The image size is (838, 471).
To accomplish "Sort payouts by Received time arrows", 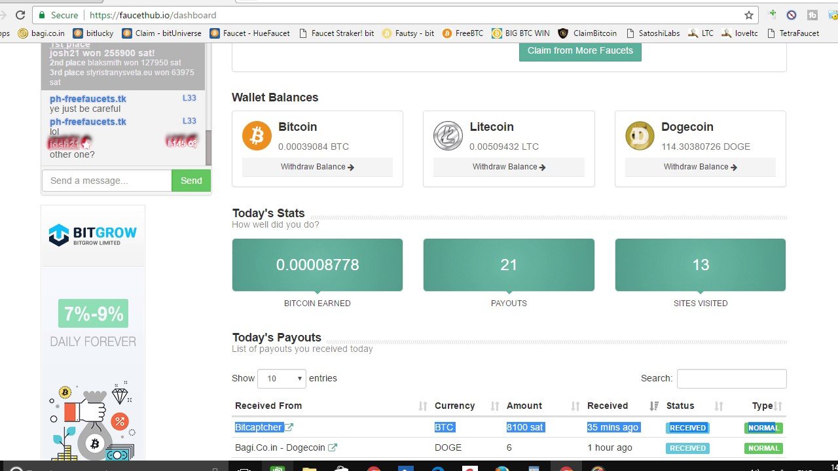I will (654, 406).
